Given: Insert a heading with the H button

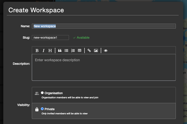Looking at the screenshot, I should point(50,51).
